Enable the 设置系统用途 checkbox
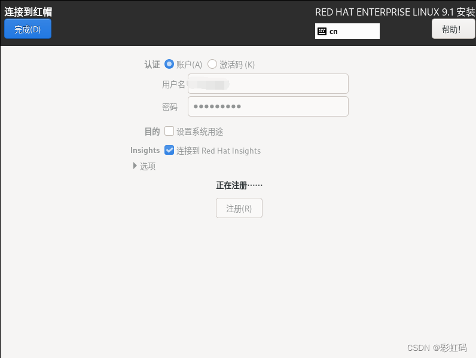This screenshot has height=358, width=476. click(x=169, y=131)
